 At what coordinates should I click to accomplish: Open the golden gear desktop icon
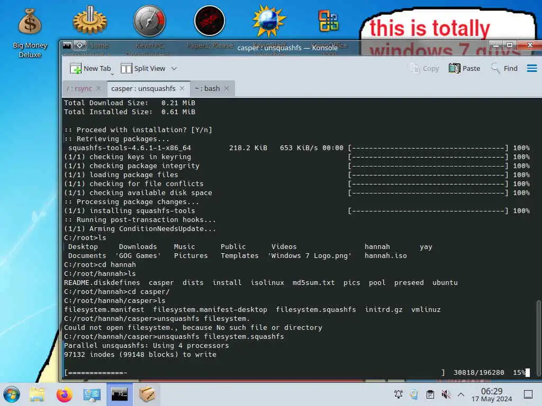(x=90, y=21)
